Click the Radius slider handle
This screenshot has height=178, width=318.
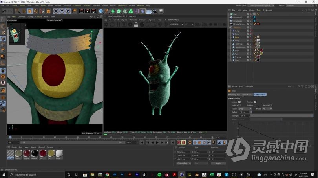[x=251, y=112]
